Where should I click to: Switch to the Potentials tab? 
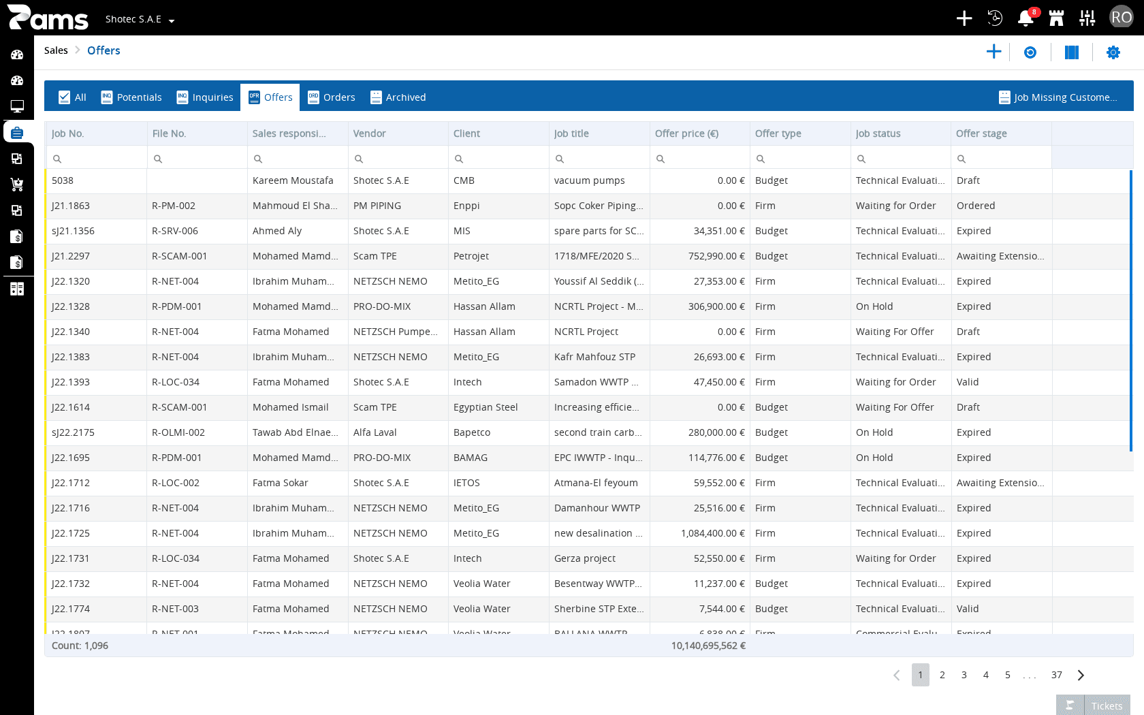(131, 97)
